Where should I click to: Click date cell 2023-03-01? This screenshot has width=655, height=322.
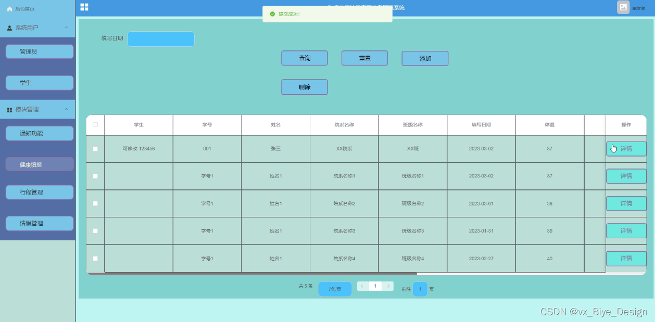point(481,203)
